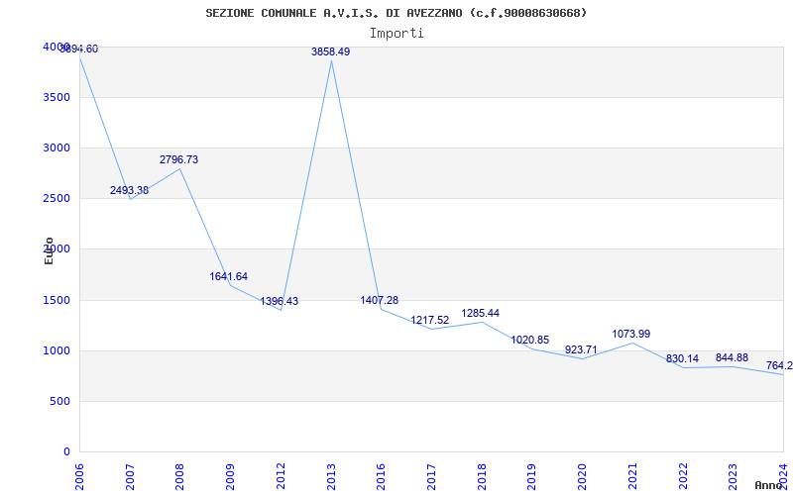The width and height of the screenshot is (793, 495).
Task: Click the y-axis value 1500
Action: tap(57, 301)
